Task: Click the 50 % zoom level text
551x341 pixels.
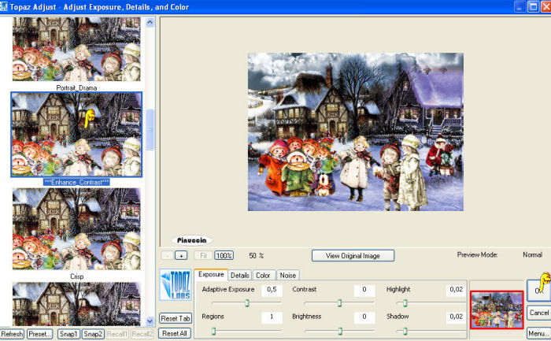Action: coord(256,256)
